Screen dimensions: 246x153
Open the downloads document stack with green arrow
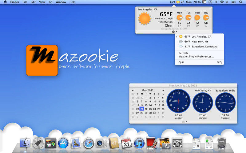[x=209, y=144]
